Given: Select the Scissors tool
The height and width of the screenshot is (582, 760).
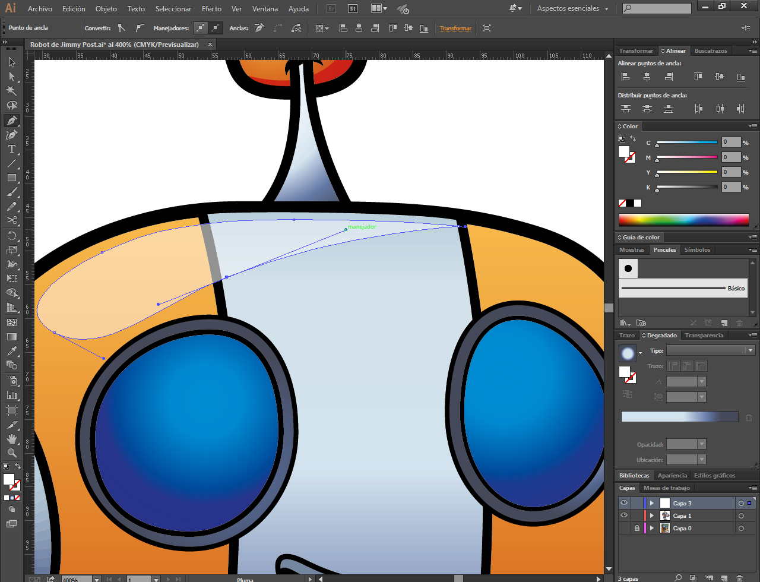Looking at the screenshot, I should (11, 221).
